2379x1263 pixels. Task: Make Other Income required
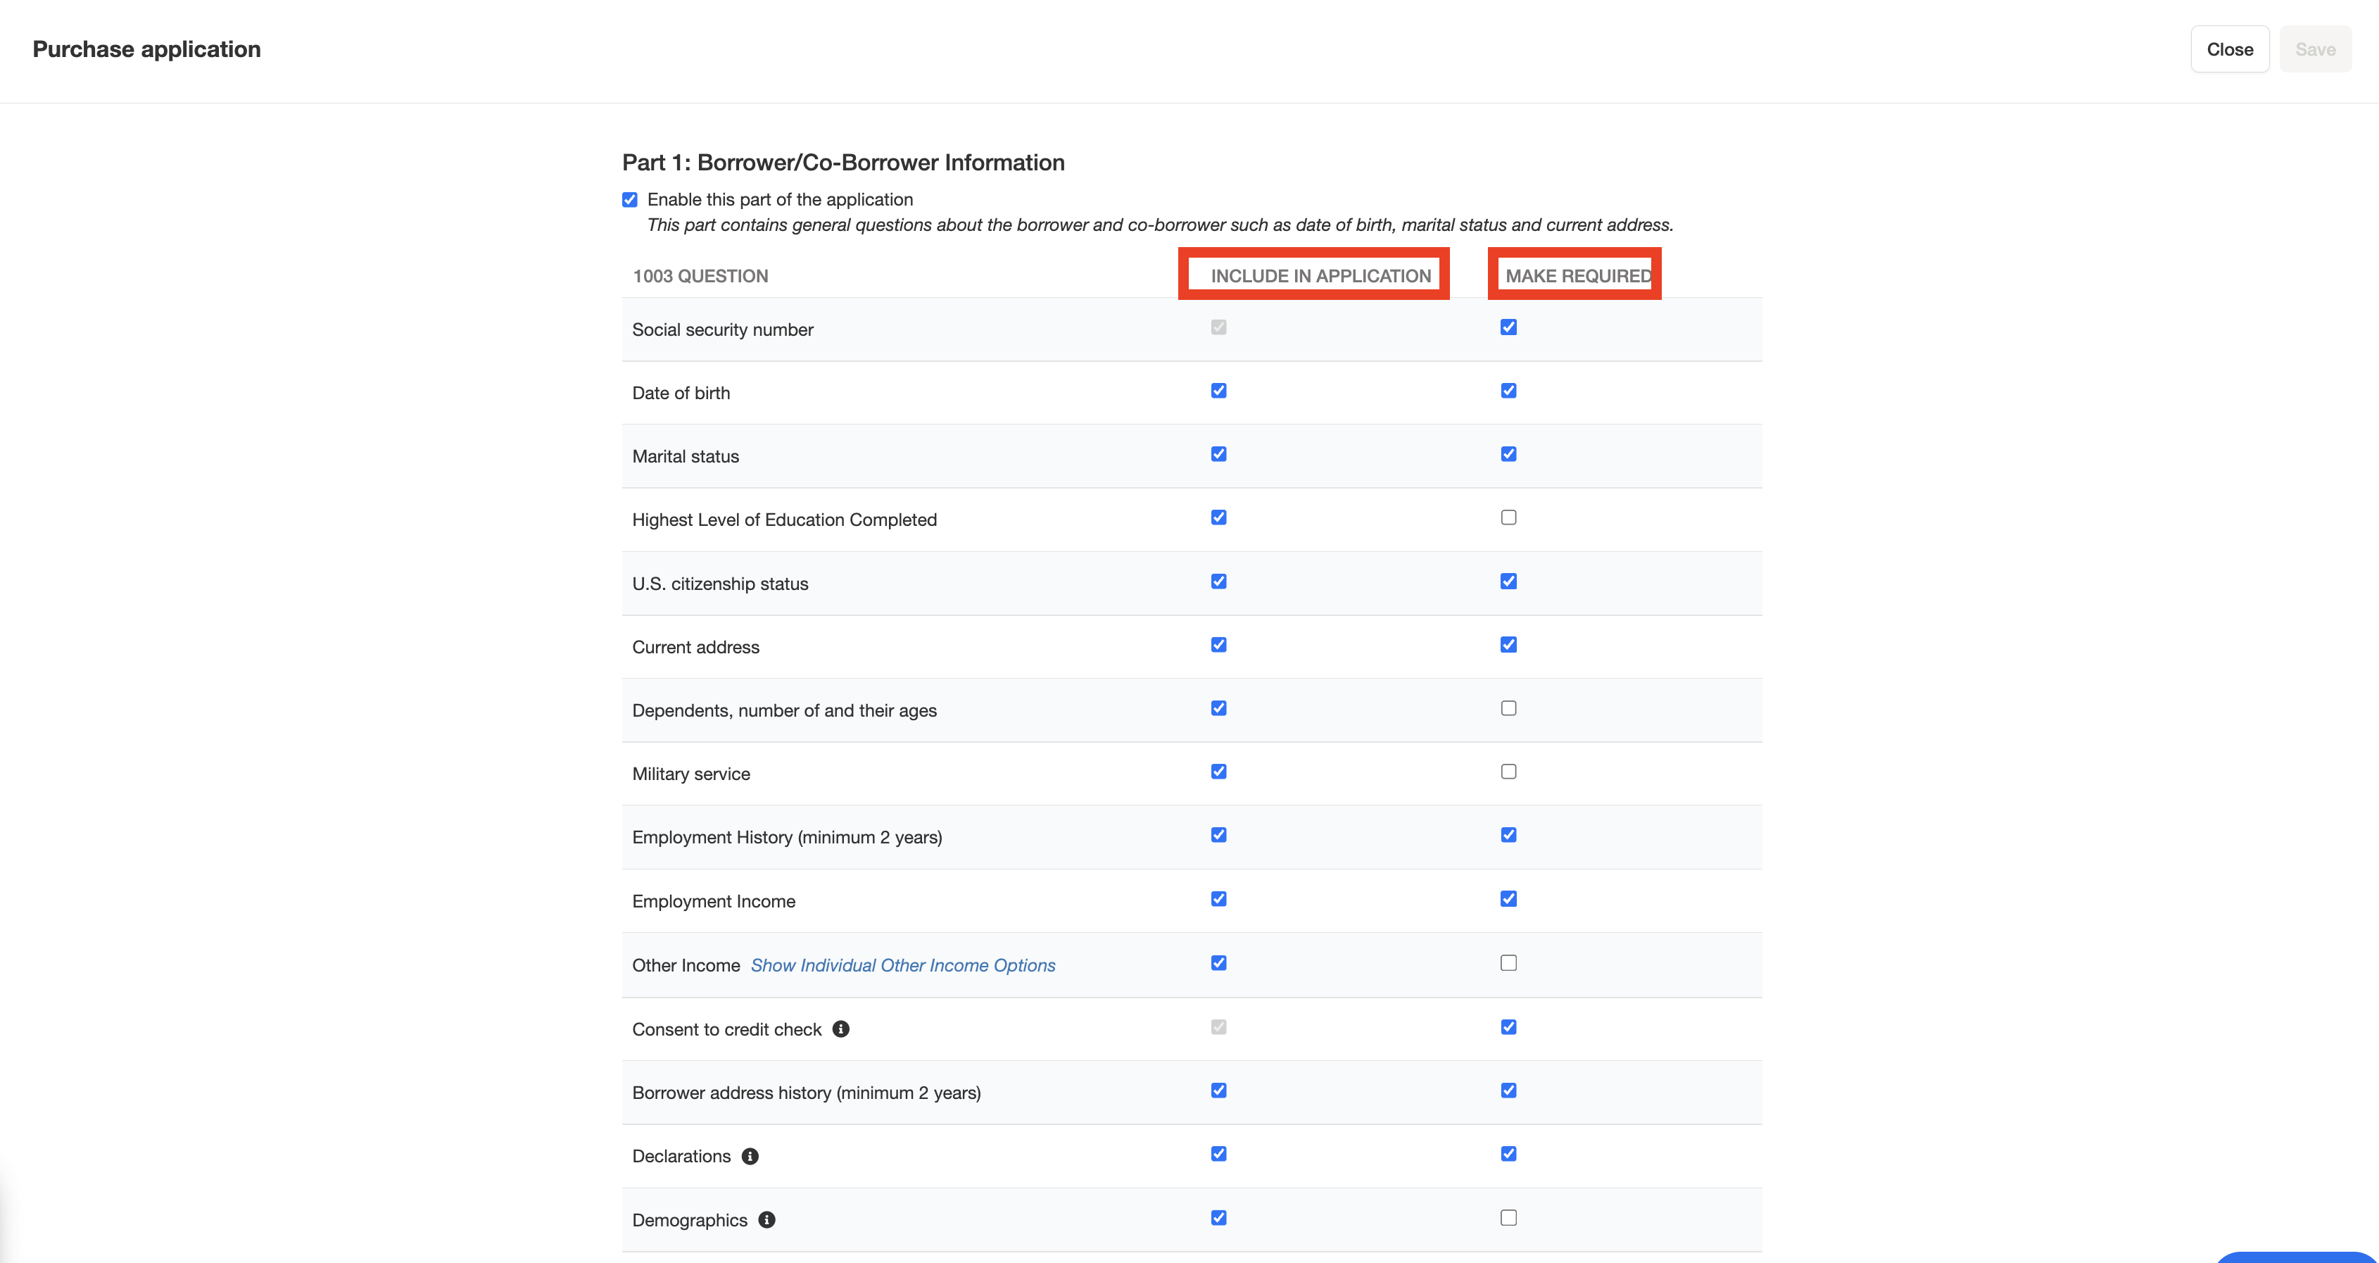pos(1508,962)
